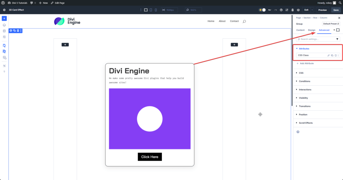Click Edit Page in the admin bar
This screenshot has height=180, width=343.
pyautogui.click(x=58, y=3)
